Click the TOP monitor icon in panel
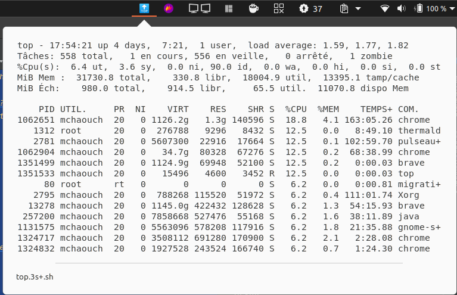The height and width of the screenshot is (295, 457). pyautogui.click(x=144, y=8)
